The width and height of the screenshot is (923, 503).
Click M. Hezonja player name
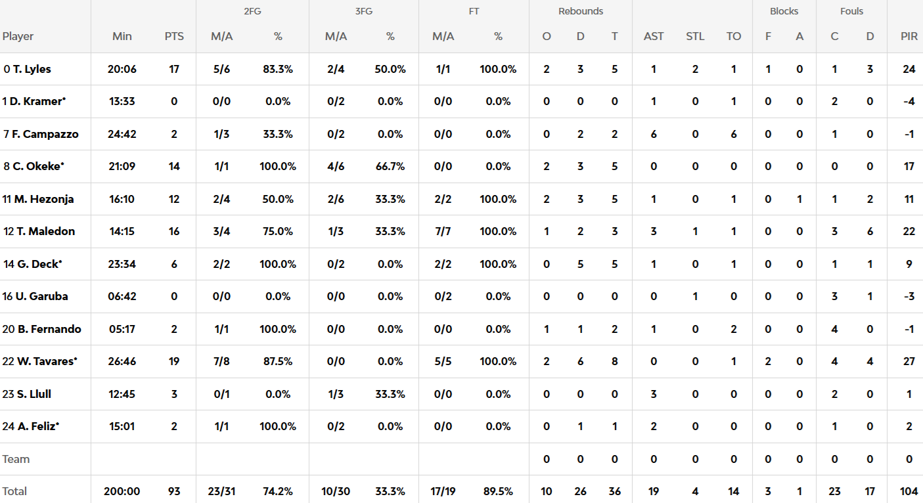pyautogui.click(x=44, y=199)
